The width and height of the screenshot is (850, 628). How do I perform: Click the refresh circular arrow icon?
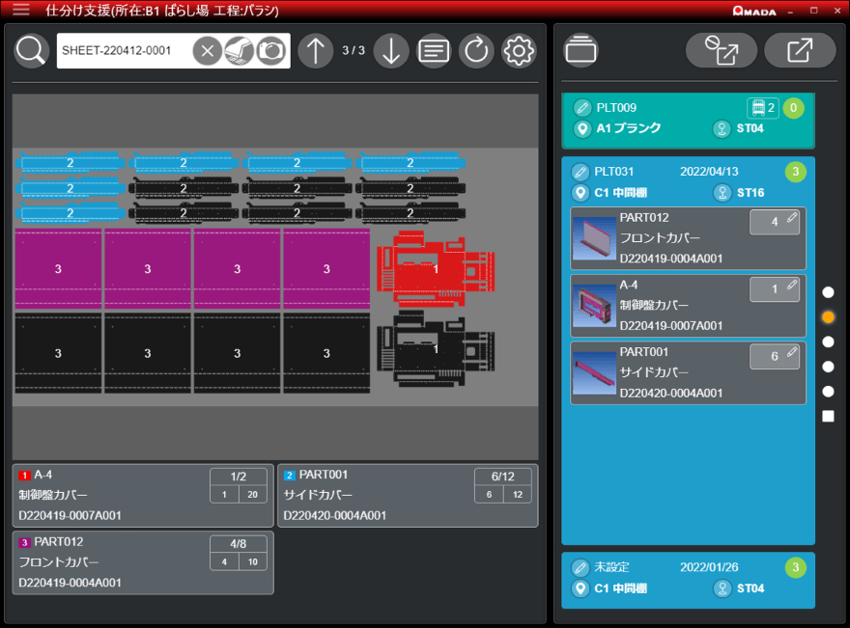[476, 50]
